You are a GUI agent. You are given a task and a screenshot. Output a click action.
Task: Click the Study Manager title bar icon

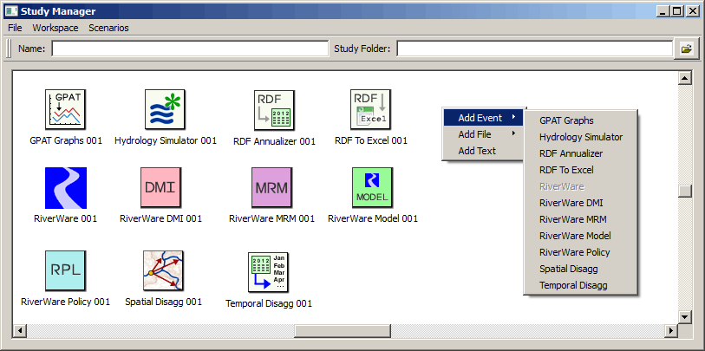click(10, 11)
